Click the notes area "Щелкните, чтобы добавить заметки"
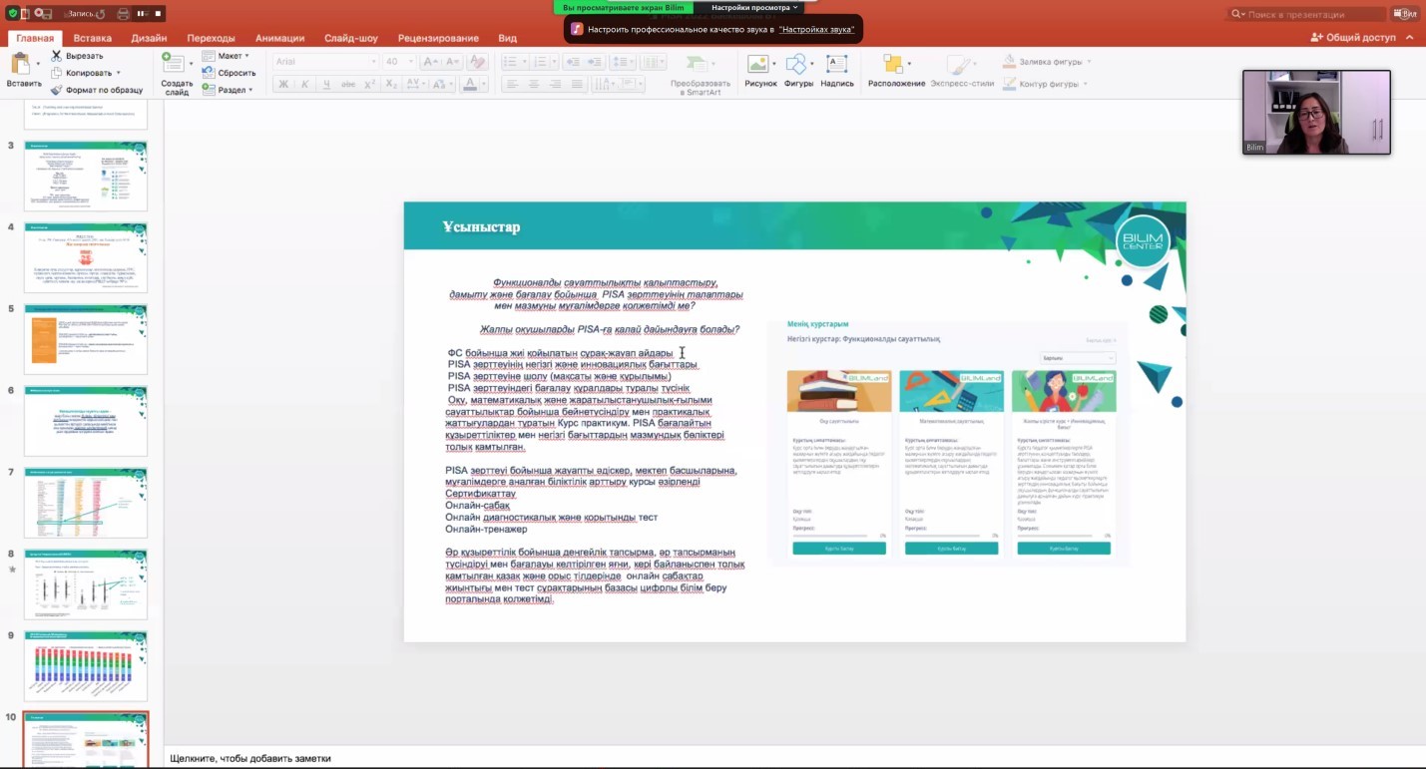Viewport: 1426px width, 769px height. 250,758
